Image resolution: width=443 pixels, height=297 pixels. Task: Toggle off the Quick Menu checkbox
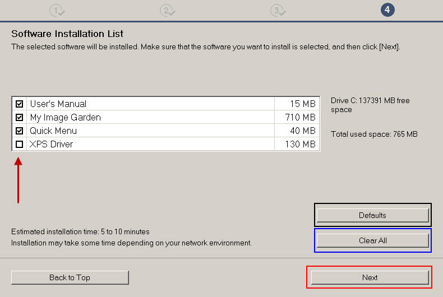pos(20,131)
